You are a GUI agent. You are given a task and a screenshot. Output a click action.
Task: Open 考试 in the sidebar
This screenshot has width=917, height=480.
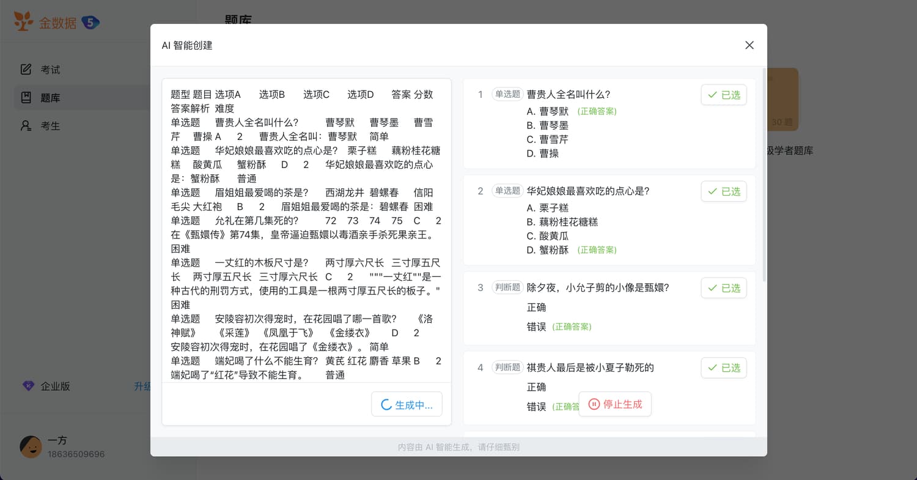(x=50, y=70)
